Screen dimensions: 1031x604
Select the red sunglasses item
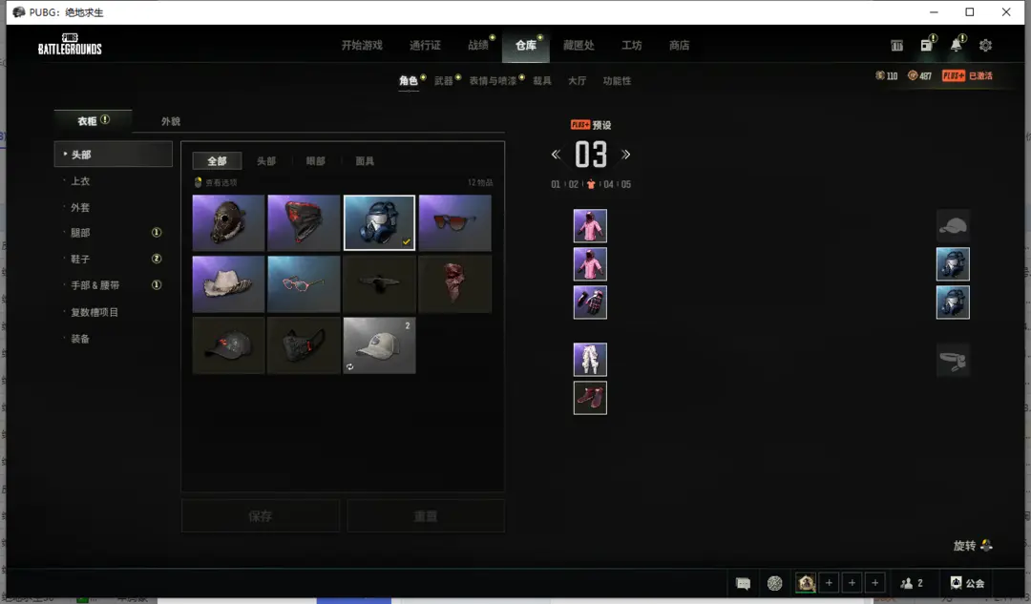coord(455,223)
